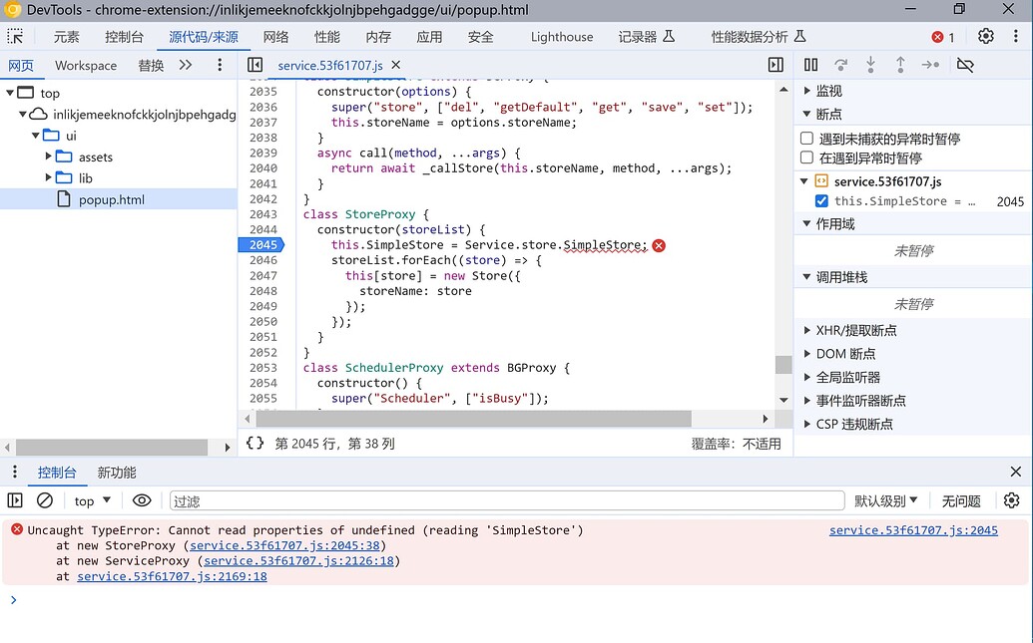Collapse the ui folder
This screenshot has width=1033, height=643.
(x=36, y=136)
